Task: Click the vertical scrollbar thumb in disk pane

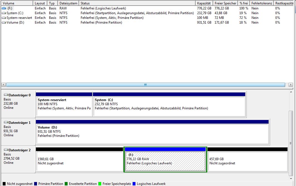Action: coord(291,143)
